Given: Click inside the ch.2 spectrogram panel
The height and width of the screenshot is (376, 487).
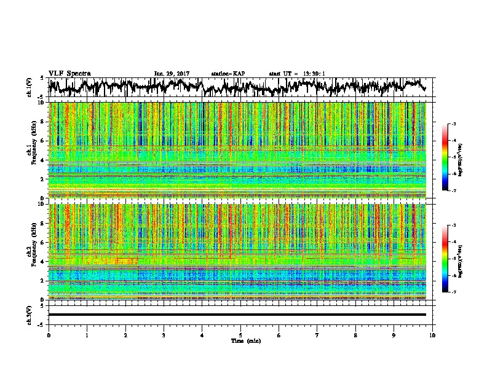Looking at the screenshot, I should point(237,252).
